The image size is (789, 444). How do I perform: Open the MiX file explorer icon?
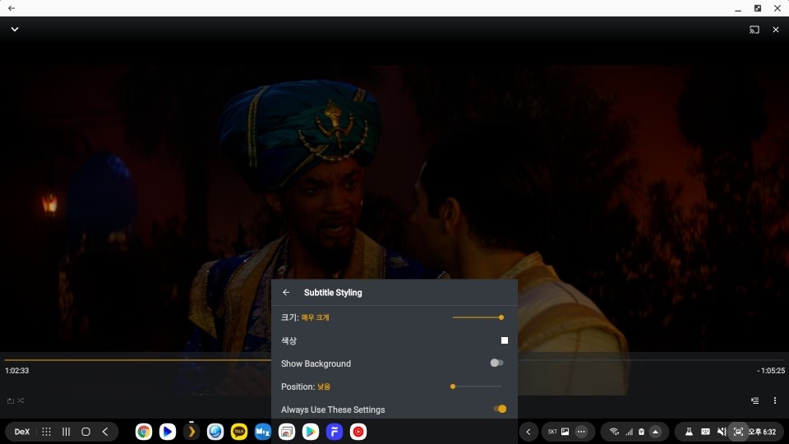[263, 432]
